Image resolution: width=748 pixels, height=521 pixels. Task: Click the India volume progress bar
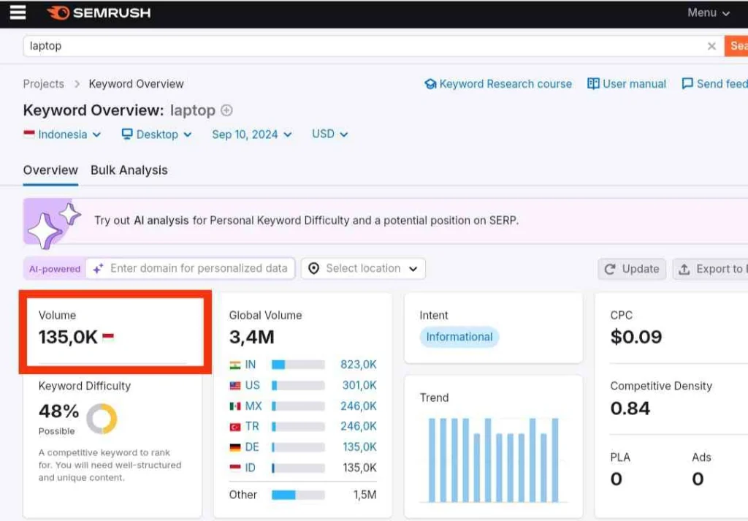coord(298,365)
